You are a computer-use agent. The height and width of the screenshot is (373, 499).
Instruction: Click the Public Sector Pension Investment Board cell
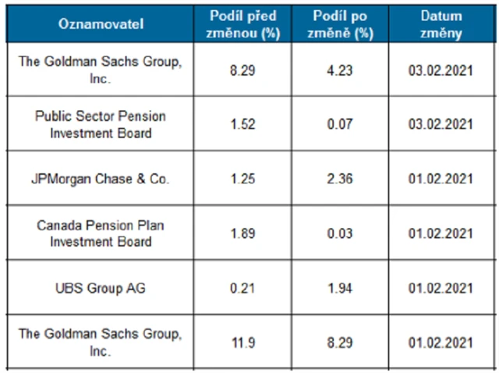[x=101, y=124]
